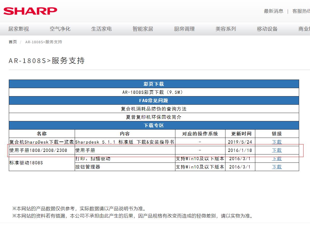Click the SHARP logo
This screenshot has width=310, height=226.
(x=30, y=11)
